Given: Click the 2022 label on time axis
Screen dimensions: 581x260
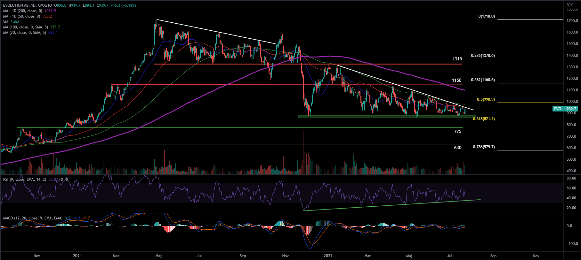Looking at the screenshot, I should (x=328, y=256).
